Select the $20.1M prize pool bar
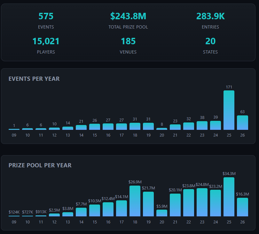This screenshot has height=234, width=259. pyautogui.click(x=175, y=205)
